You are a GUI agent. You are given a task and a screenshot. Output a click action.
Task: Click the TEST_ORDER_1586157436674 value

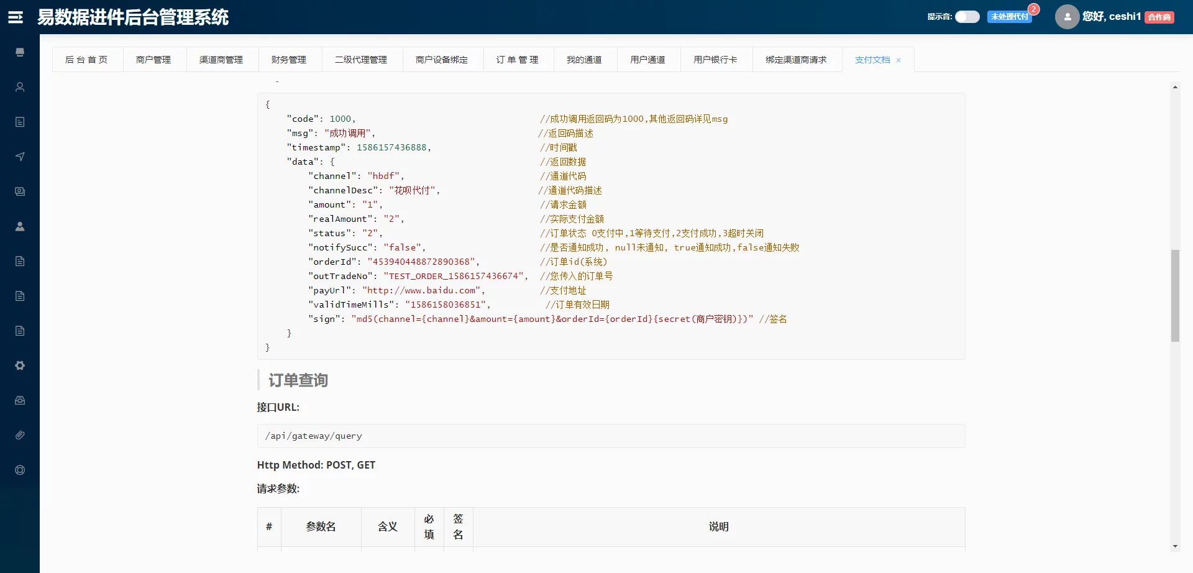coord(454,276)
